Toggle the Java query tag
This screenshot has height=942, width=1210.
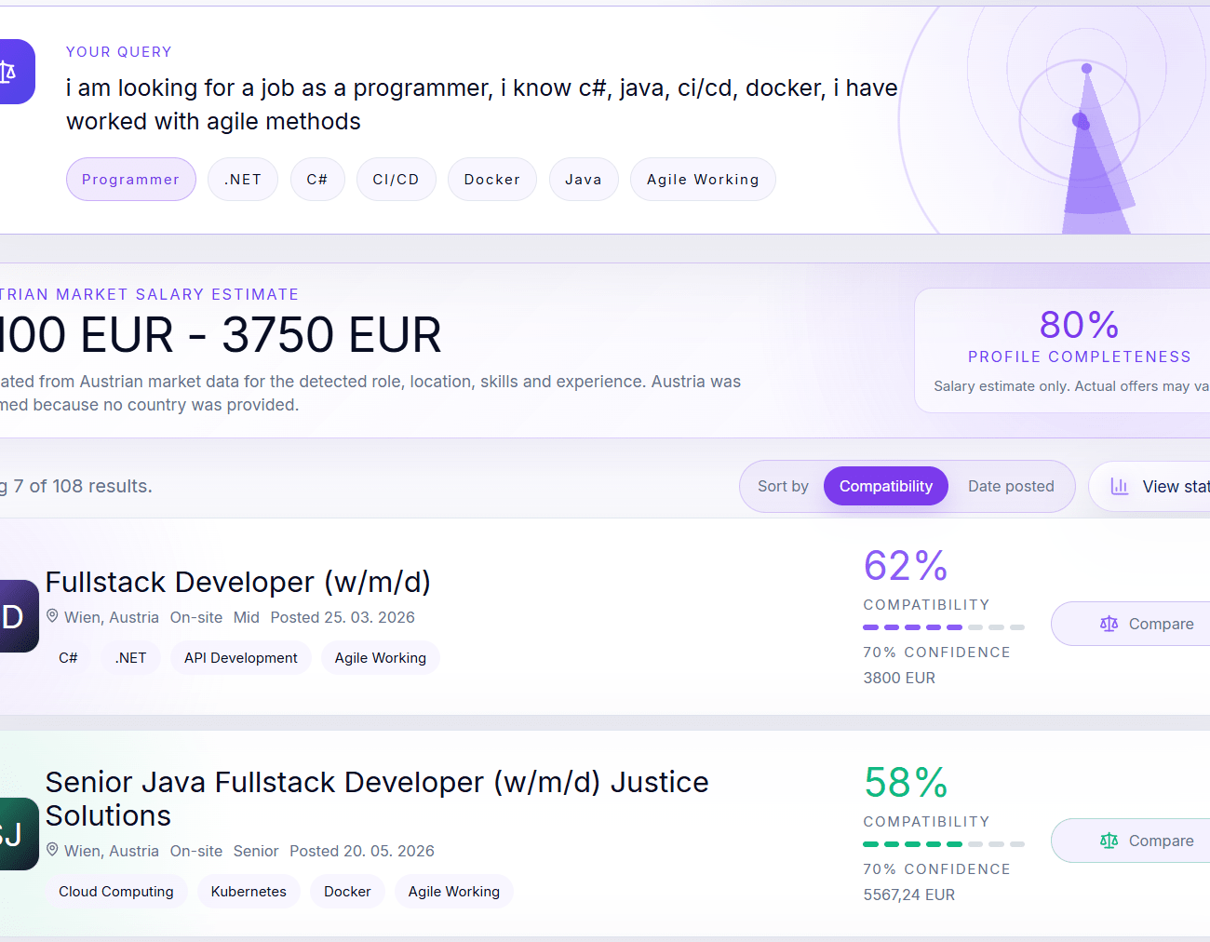tap(584, 179)
